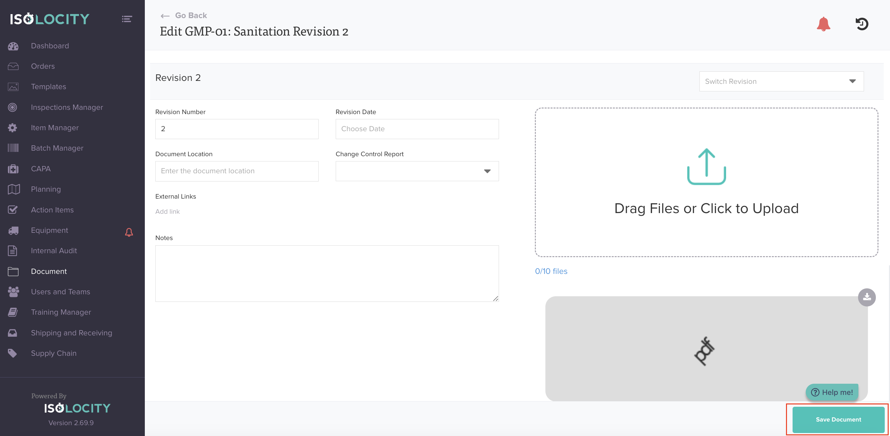Navigate to Supply Chain section
Screen dimensions: 890x436
[x=54, y=353]
